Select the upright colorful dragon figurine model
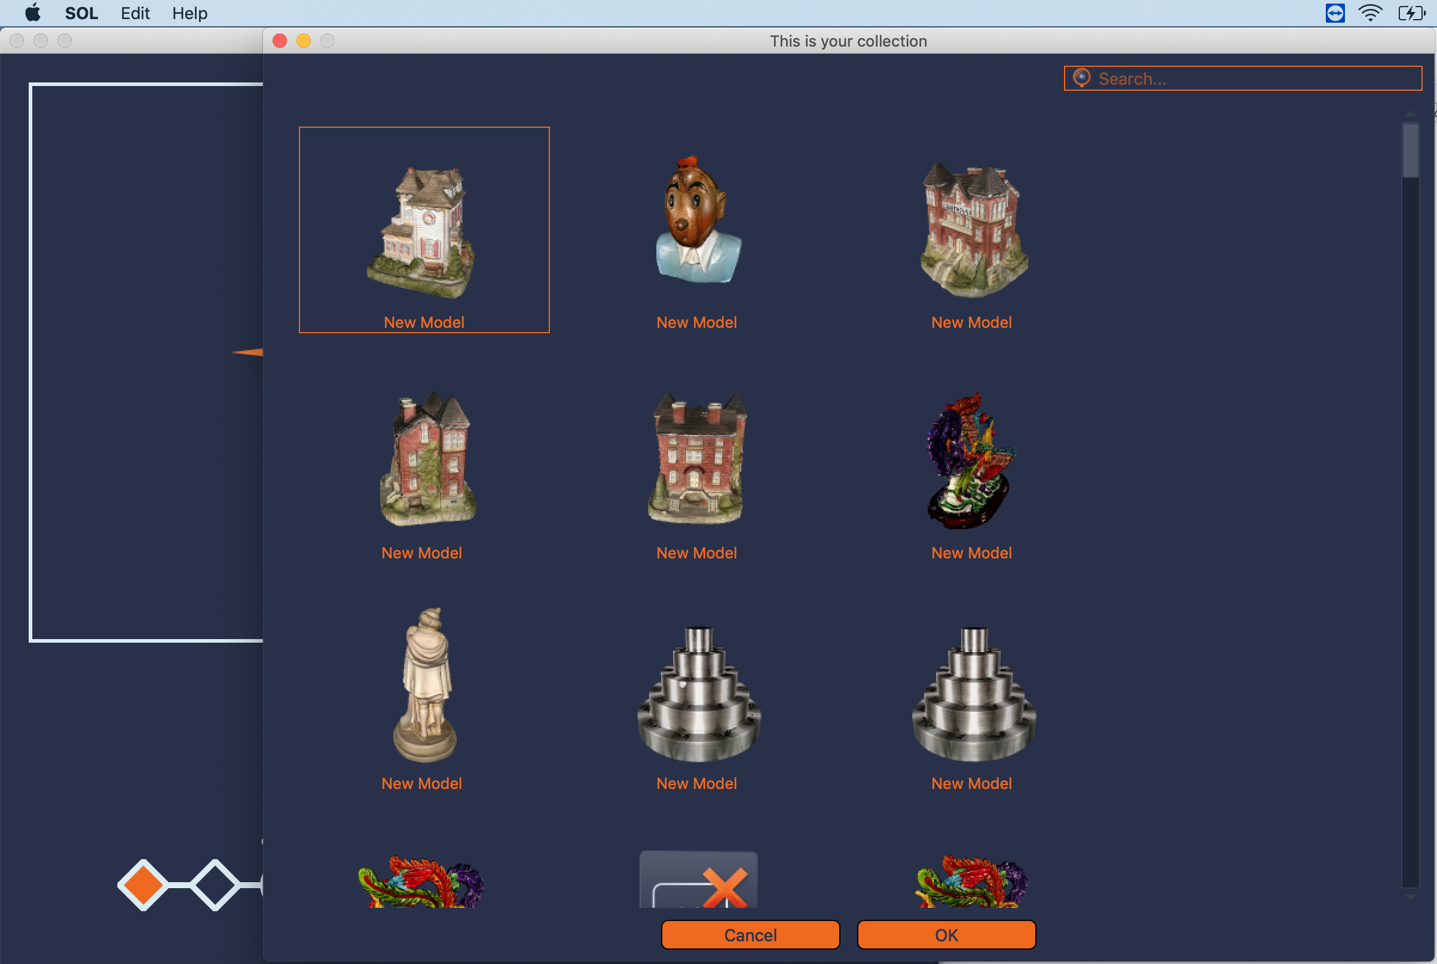Screen dimensions: 1437x964 click(970, 461)
